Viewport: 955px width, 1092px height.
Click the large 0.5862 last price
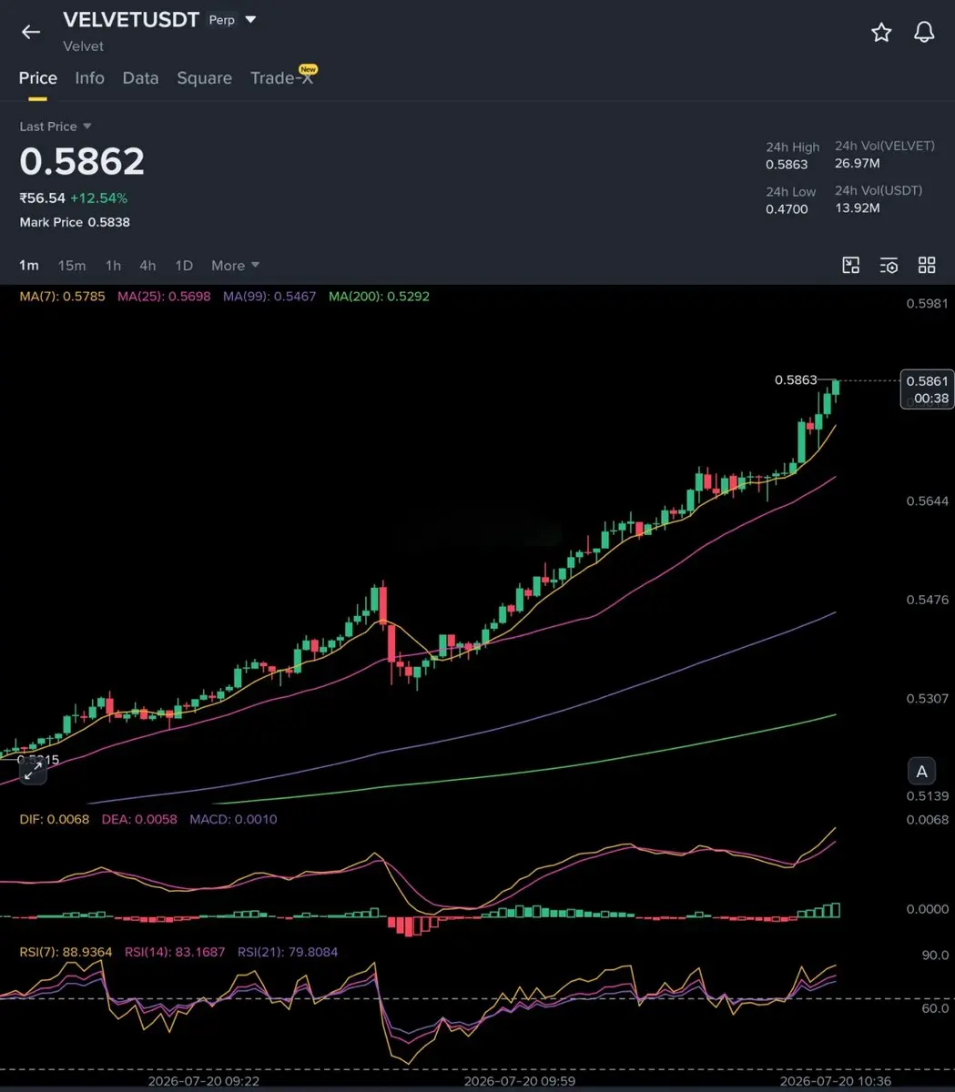(x=82, y=161)
